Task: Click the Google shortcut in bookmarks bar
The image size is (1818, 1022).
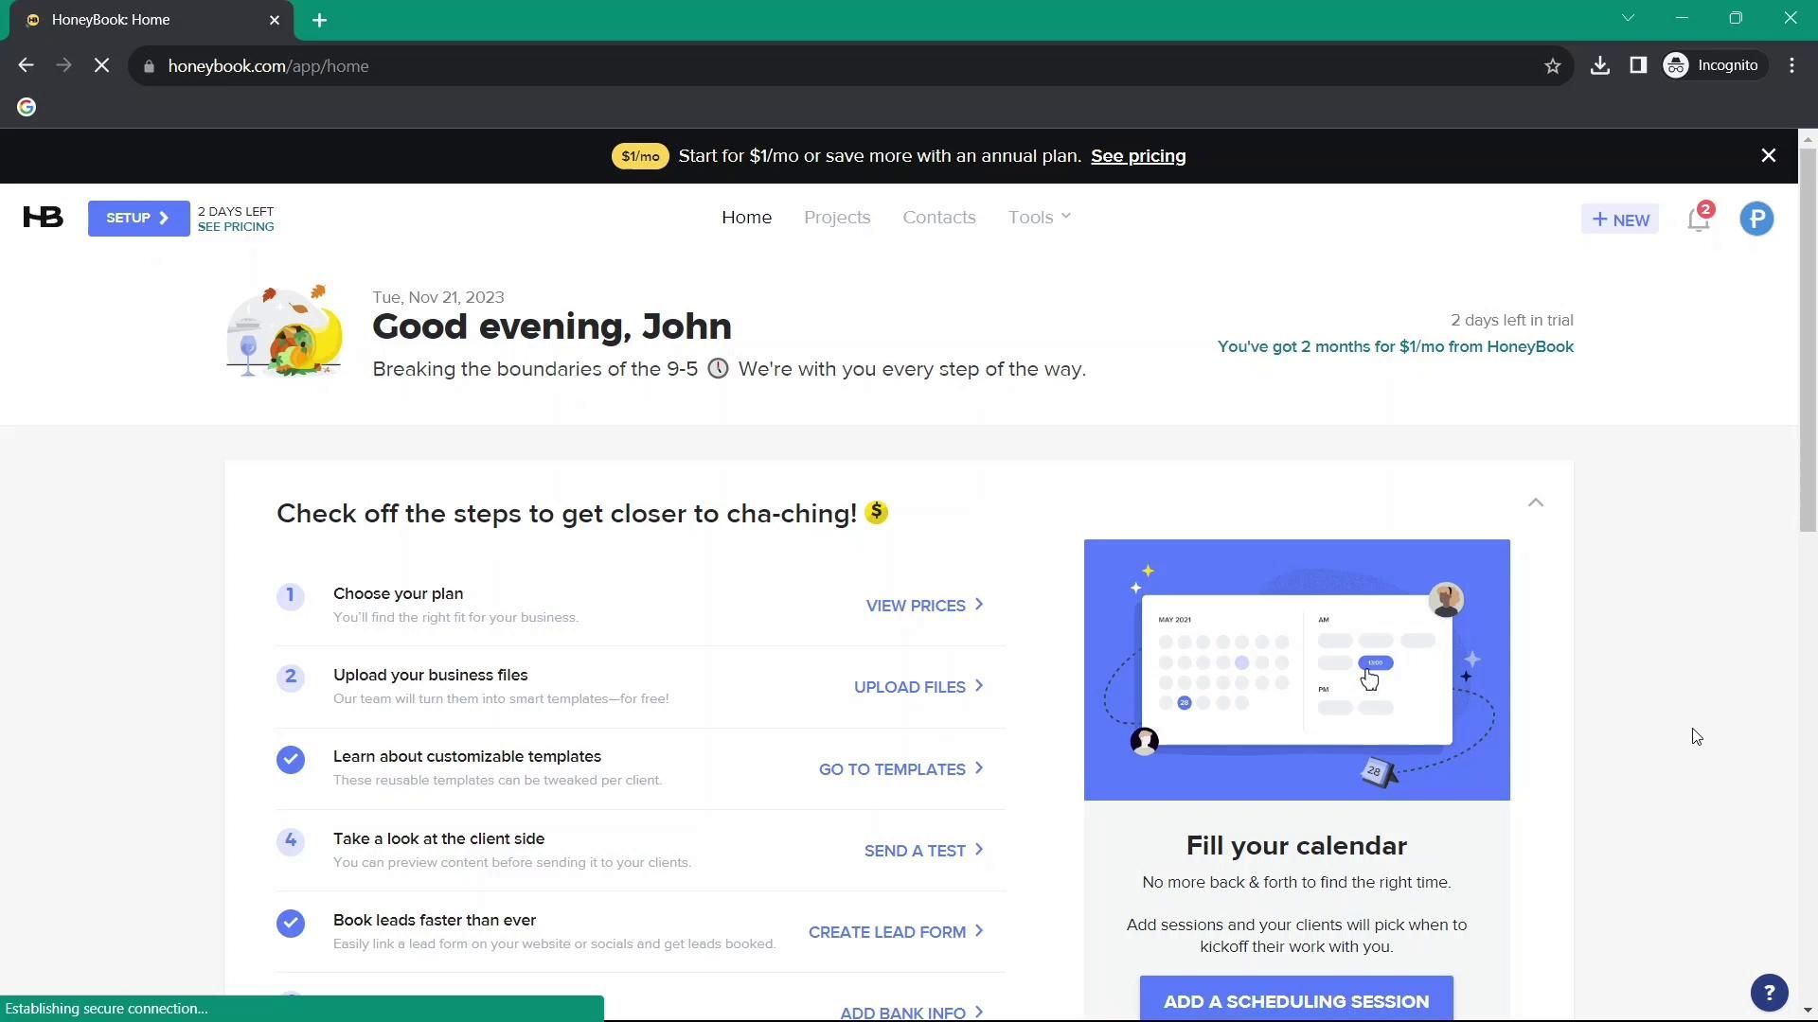Action: click(27, 108)
